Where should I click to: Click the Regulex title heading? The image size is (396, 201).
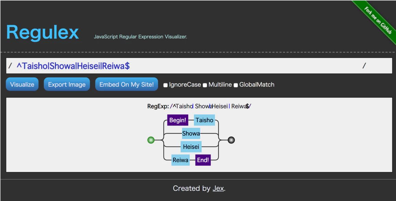click(x=42, y=32)
